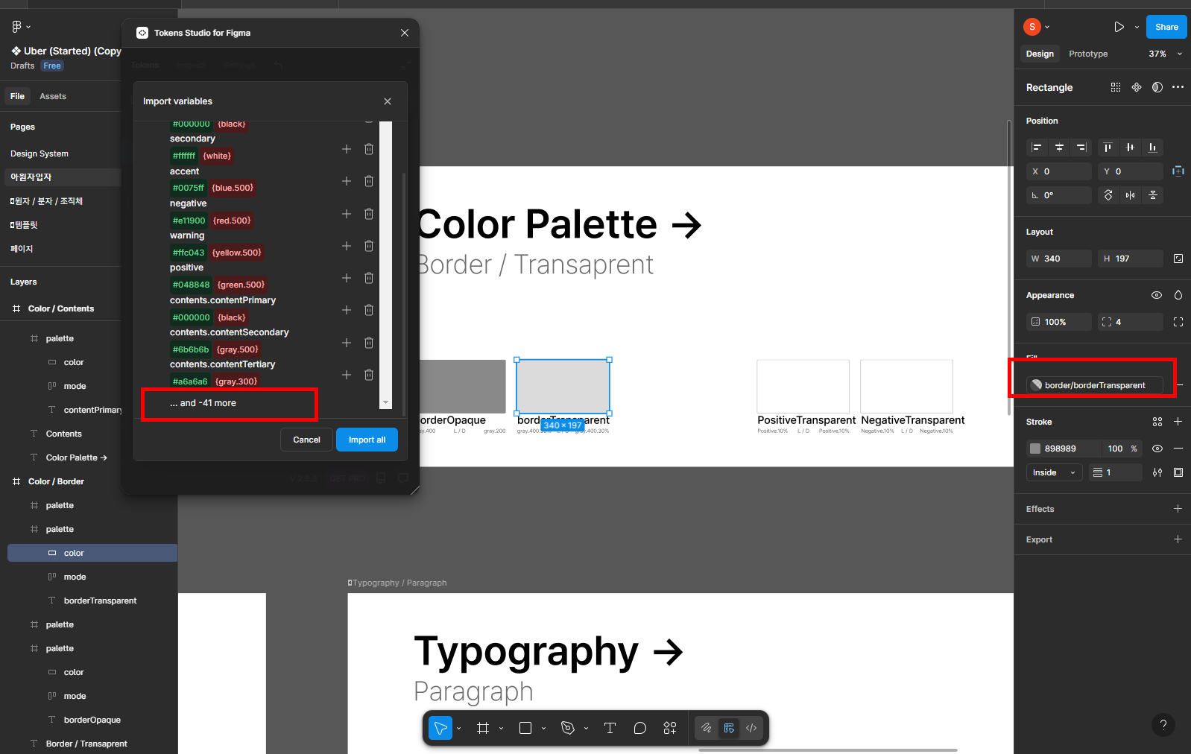Click the rotate 90 degrees icon

1108,195
